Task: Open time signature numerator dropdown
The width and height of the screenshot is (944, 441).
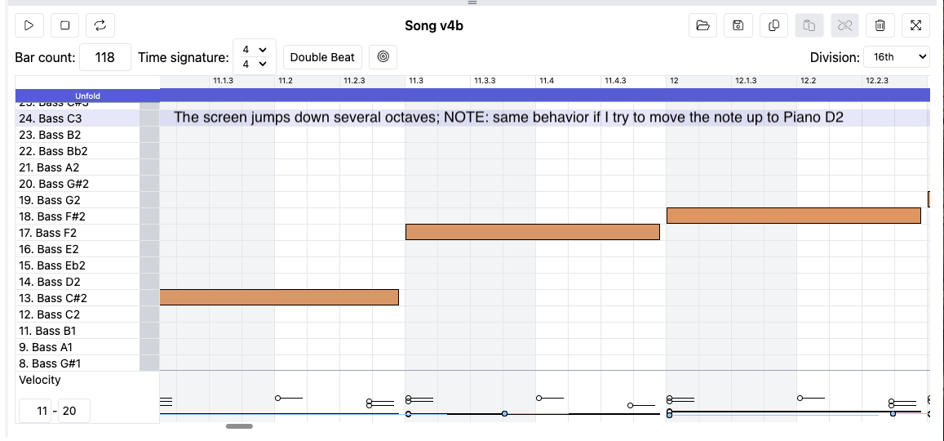Action: [254, 50]
